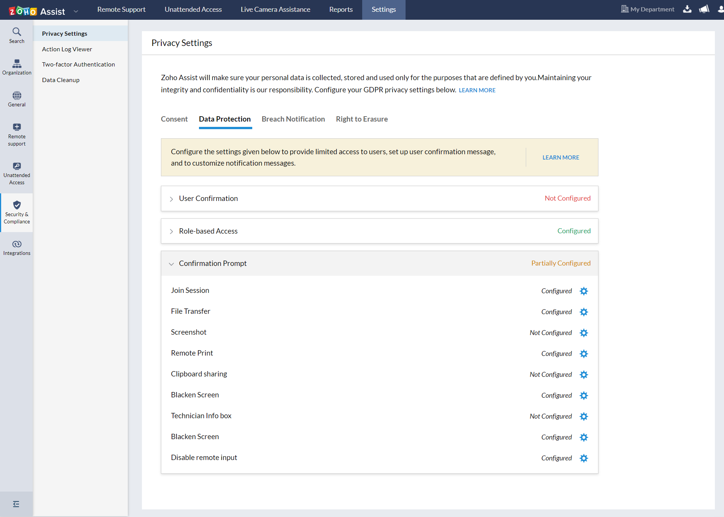Open Integrations from the sidebar

(x=16, y=247)
